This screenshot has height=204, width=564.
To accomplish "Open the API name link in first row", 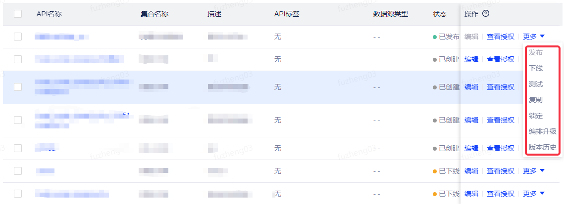I will tap(61, 37).
